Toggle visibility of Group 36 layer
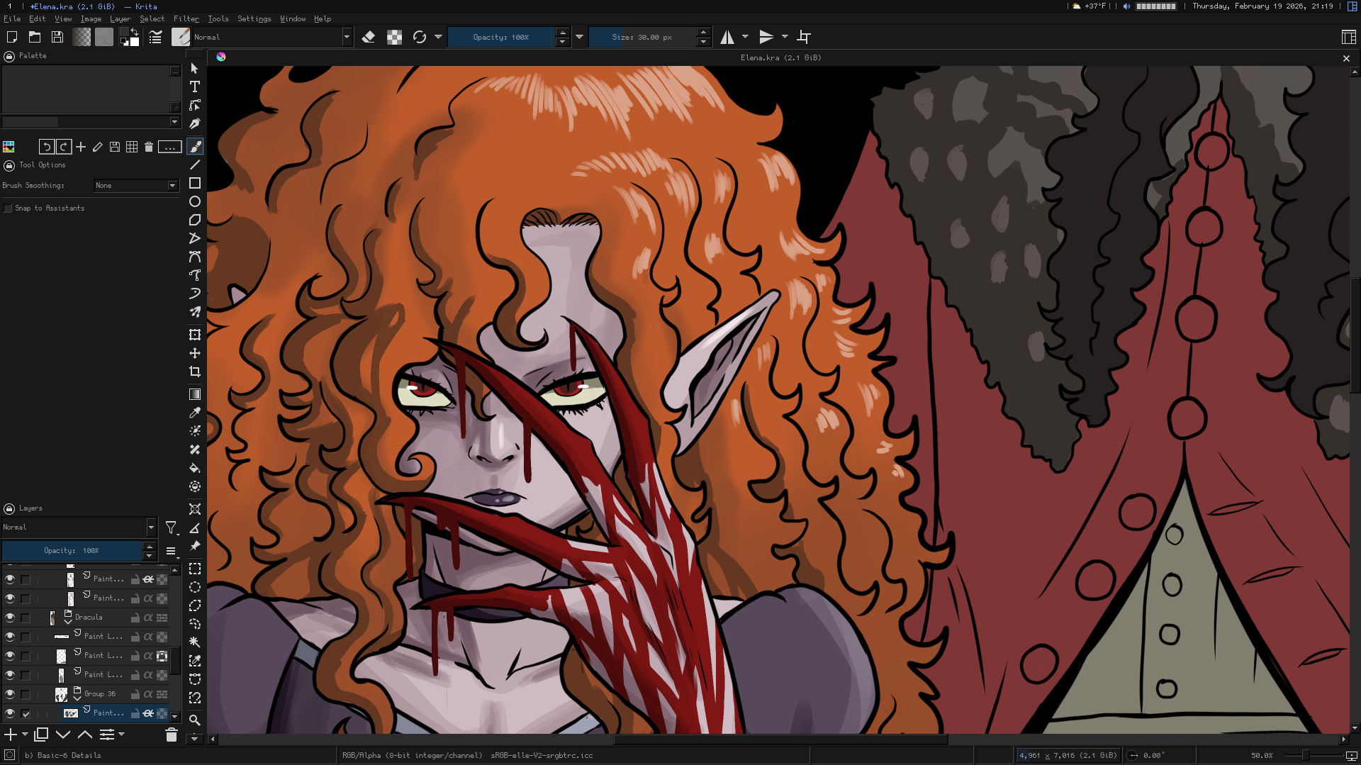Screen dimensions: 1361x765 [10, 694]
